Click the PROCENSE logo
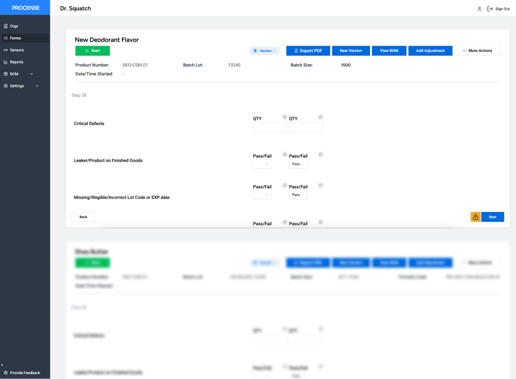This screenshot has height=379, width=516. (25, 8)
